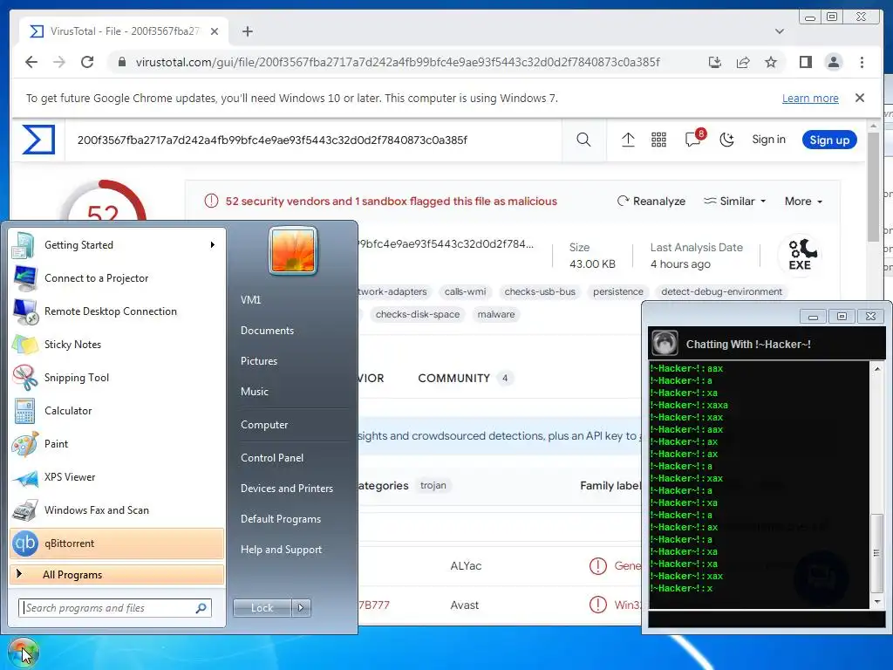Viewport: 893px width, 670px height.
Task: Click the install/download icon in address bar
Action: (715, 62)
